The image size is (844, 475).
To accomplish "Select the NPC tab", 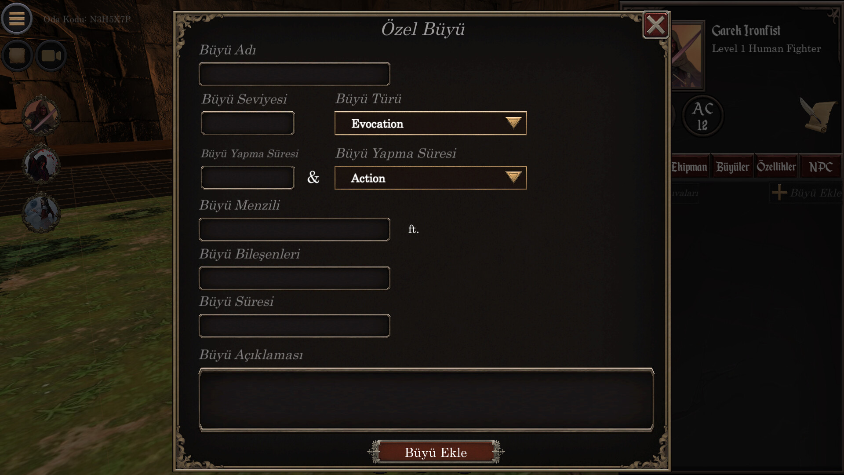I will [821, 167].
